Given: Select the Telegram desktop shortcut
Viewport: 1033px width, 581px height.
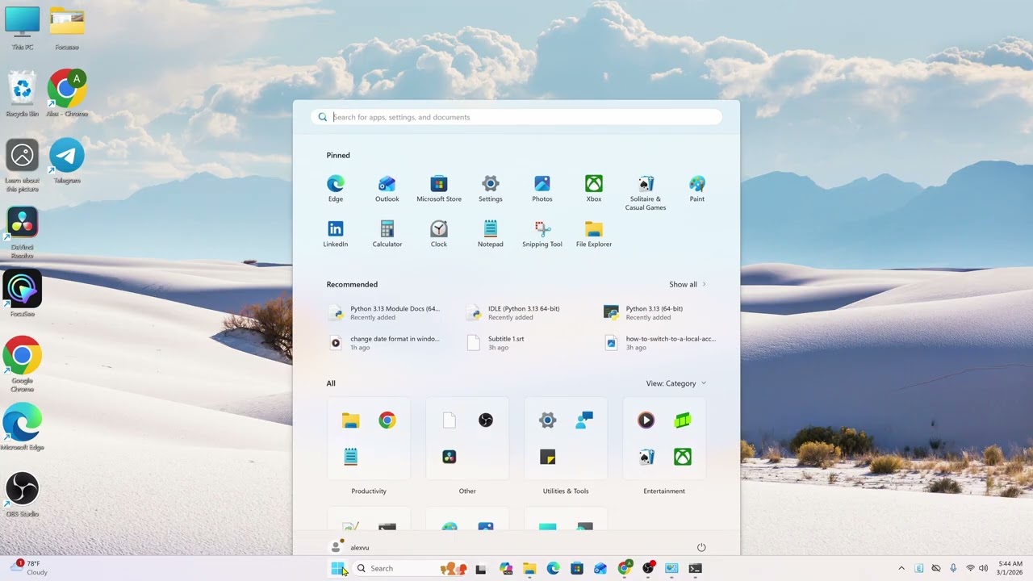Looking at the screenshot, I should [x=67, y=161].
